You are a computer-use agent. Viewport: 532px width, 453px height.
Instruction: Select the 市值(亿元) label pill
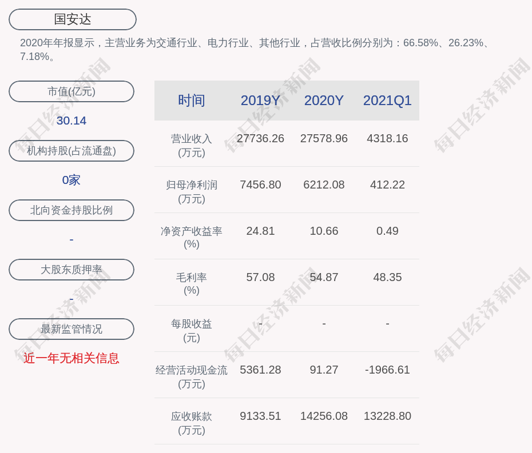[x=72, y=91]
